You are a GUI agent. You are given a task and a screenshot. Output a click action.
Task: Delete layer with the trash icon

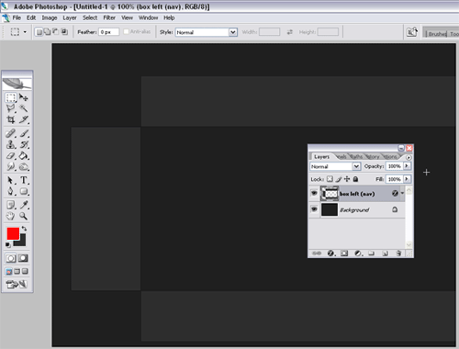398,253
